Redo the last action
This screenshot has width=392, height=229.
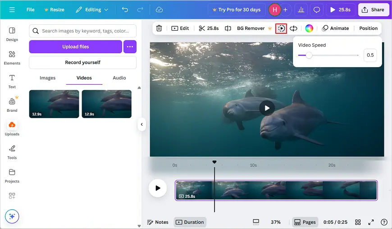[x=140, y=10]
